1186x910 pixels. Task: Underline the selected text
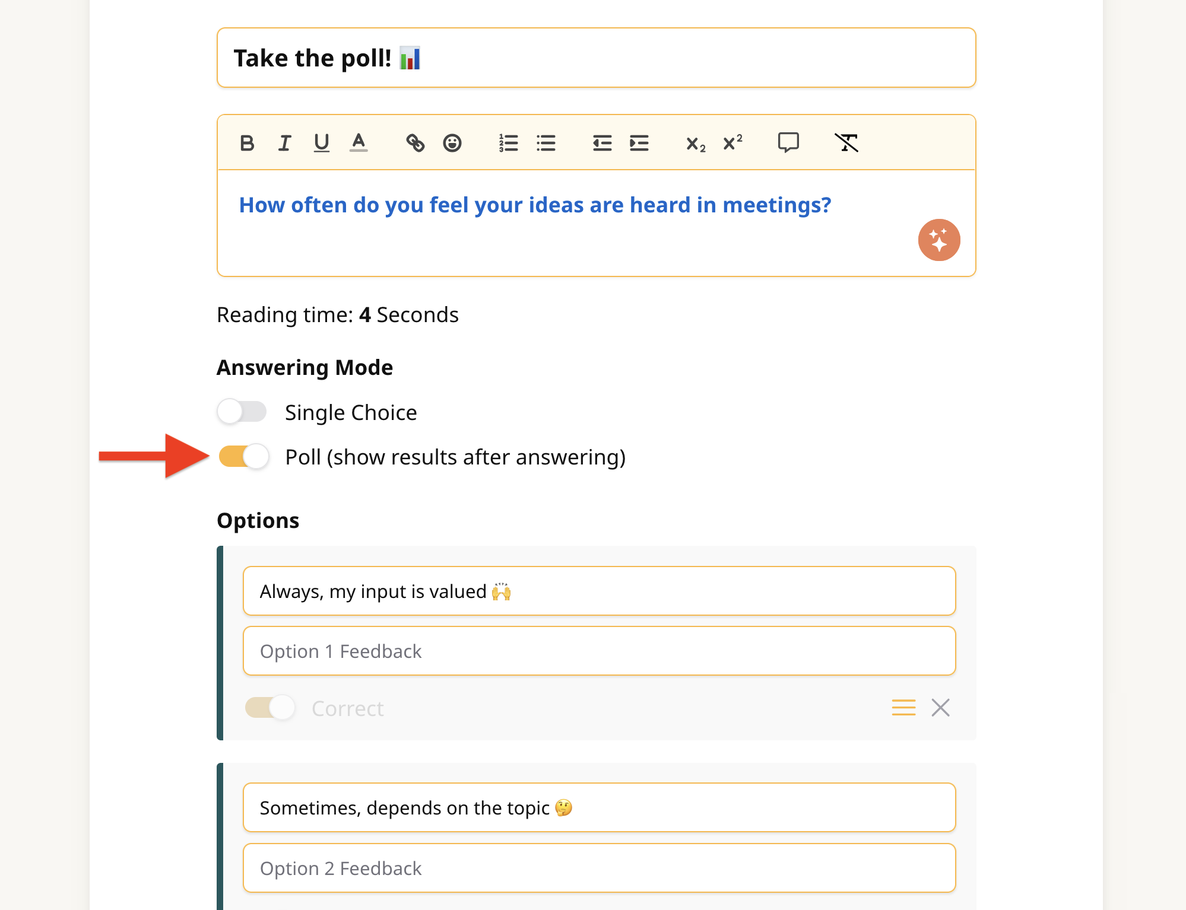[x=321, y=143]
